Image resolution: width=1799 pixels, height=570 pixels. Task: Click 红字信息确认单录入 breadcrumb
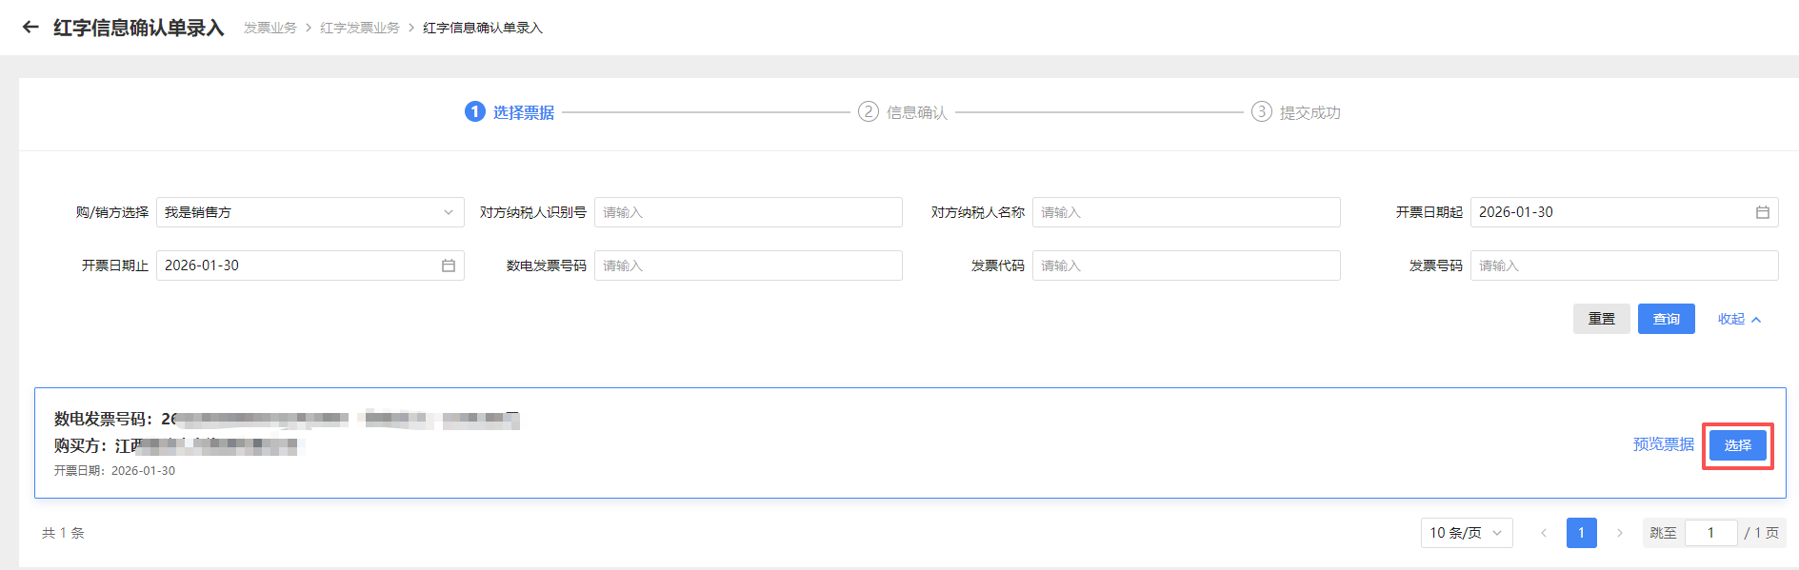pos(483,28)
